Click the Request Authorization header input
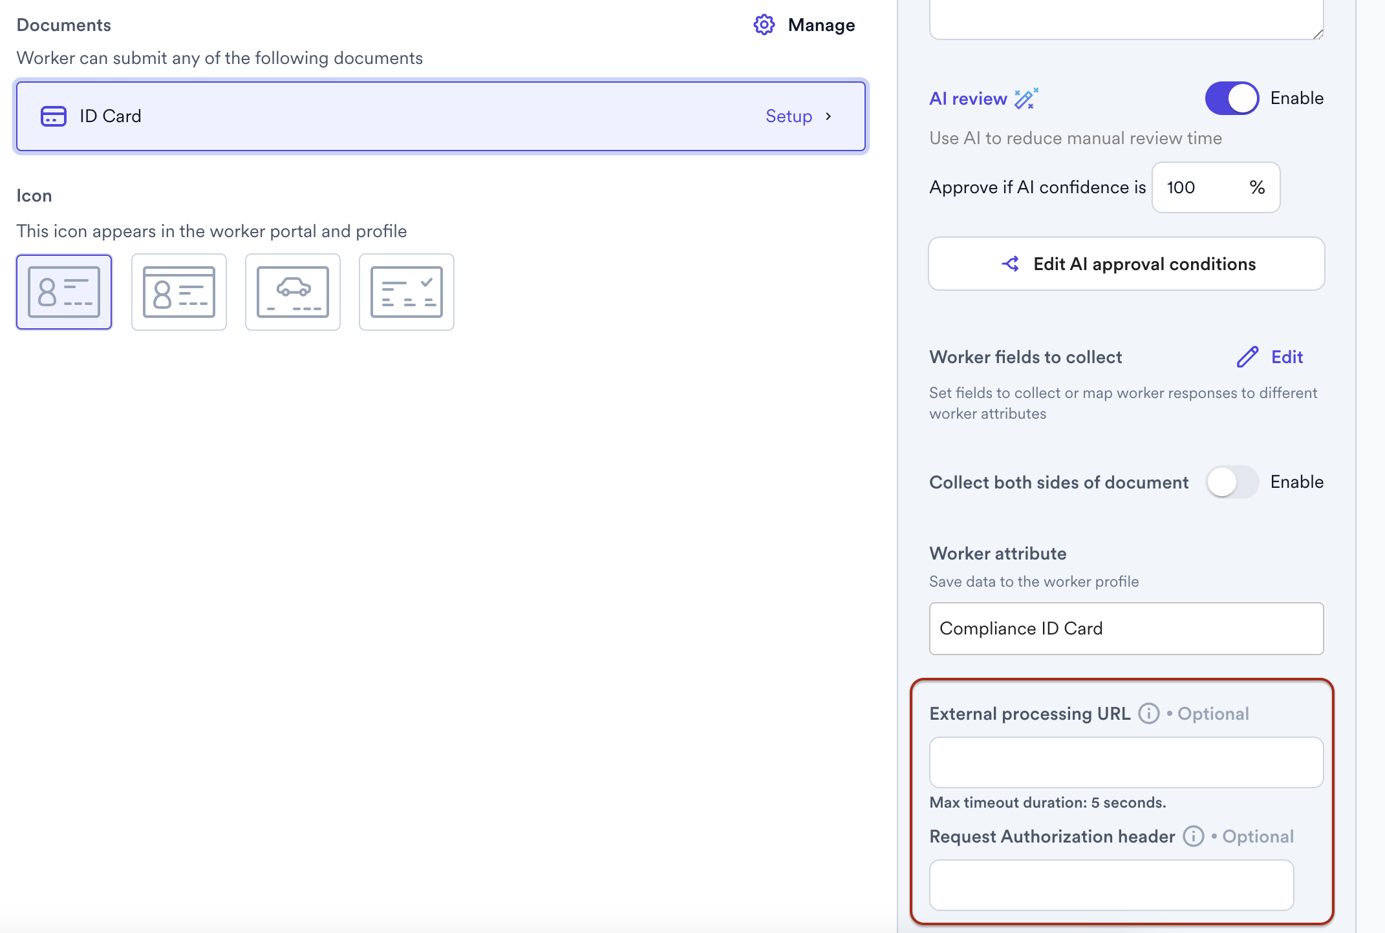The image size is (1385, 933). pyautogui.click(x=1111, y=885)
